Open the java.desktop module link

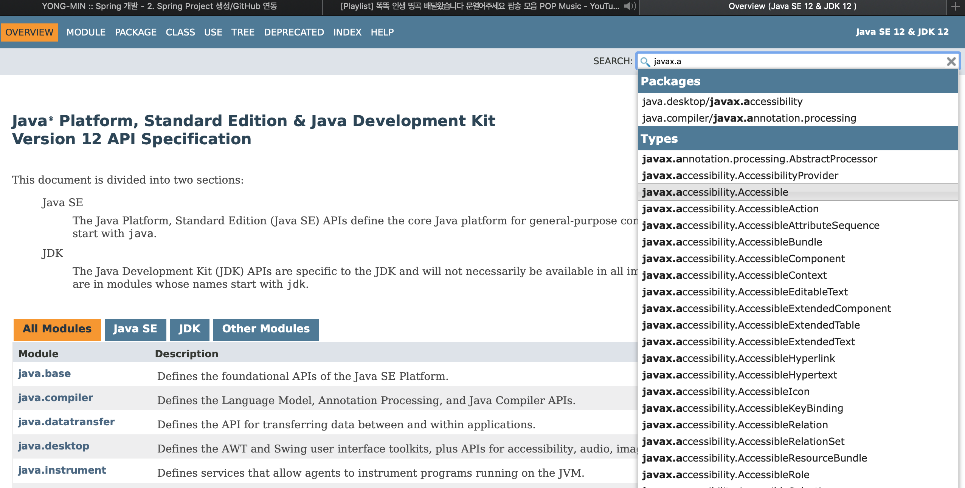(x=53, y=446)
